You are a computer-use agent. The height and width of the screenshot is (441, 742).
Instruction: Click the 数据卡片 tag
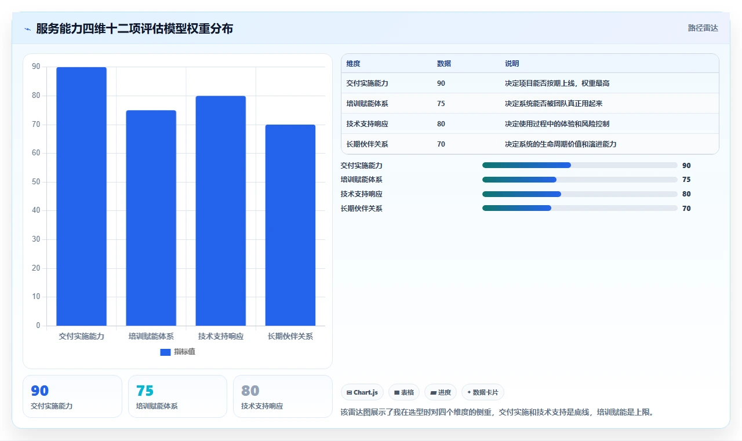coord(483,392)
